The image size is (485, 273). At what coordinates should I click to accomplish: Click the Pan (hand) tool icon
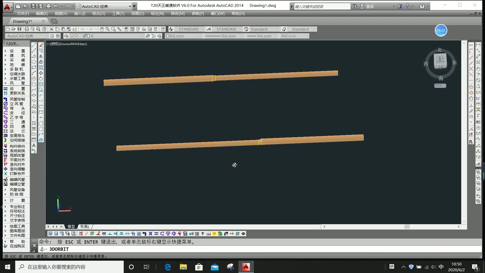102,29
